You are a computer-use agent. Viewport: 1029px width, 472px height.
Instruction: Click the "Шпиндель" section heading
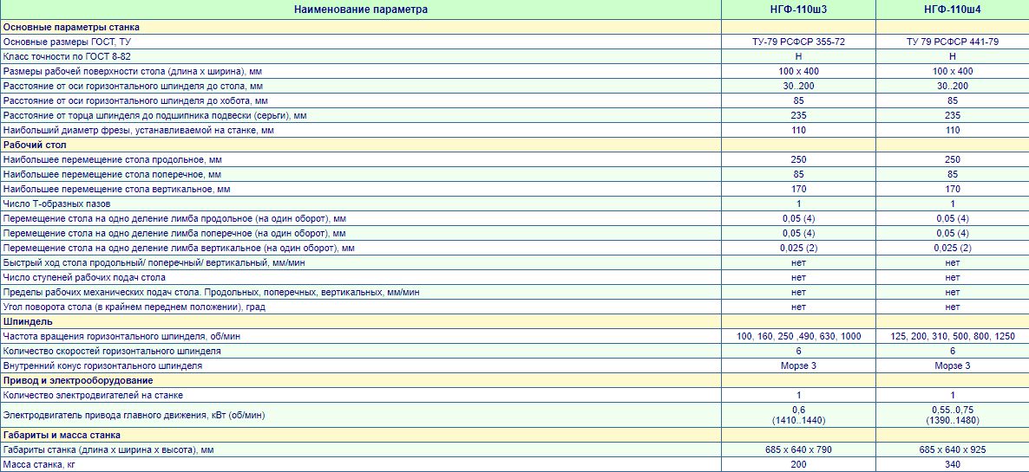point(27,321)
